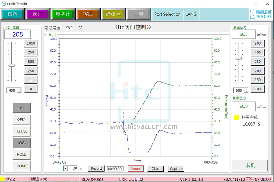Open the 真空计 menu button
Image resolution: width=274 pixels, height=182 pixels.
[62, 14]
